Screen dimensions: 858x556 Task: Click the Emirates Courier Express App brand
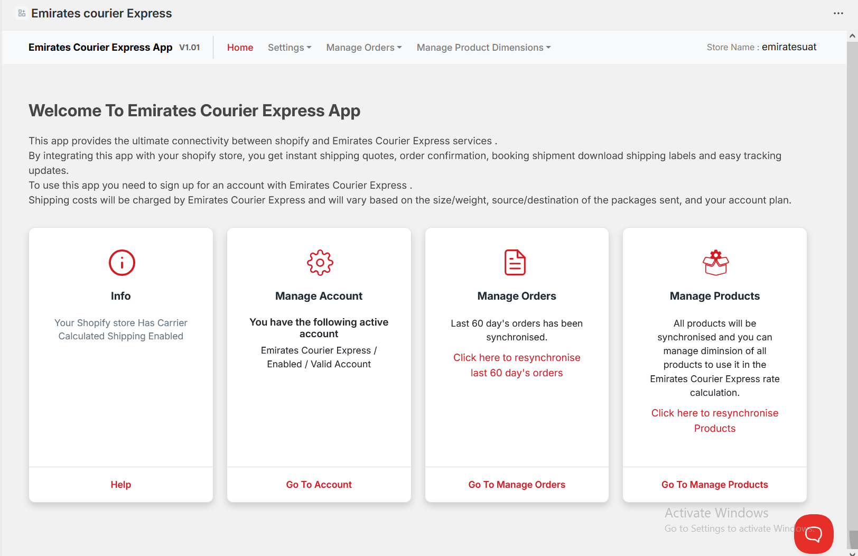pyautogui.click(x=100, y=48)
